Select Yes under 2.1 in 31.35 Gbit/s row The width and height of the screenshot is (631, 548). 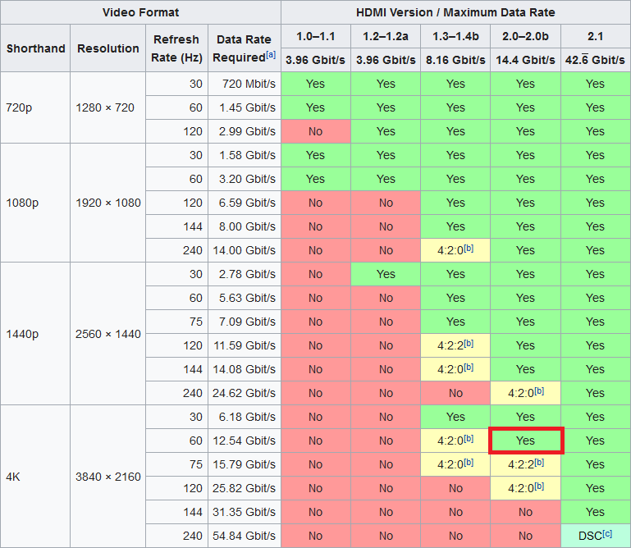(x=595, y=512)
